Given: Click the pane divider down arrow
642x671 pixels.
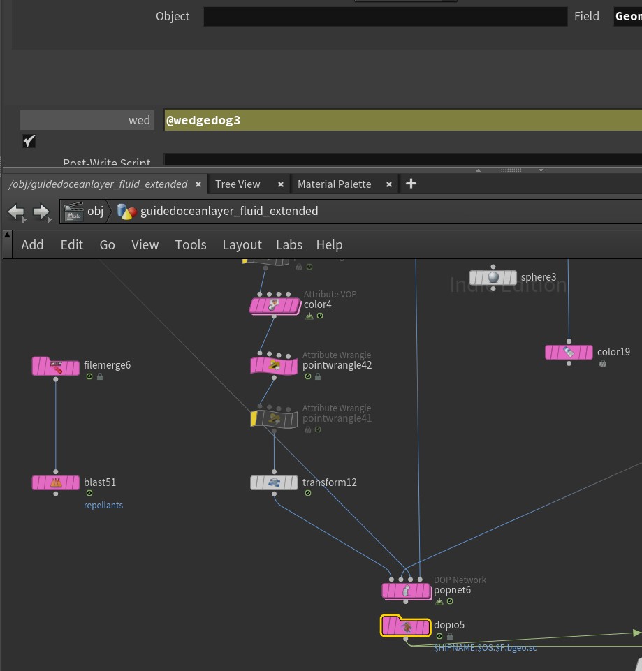Looking at the screenshot, I should pos(541,170).
